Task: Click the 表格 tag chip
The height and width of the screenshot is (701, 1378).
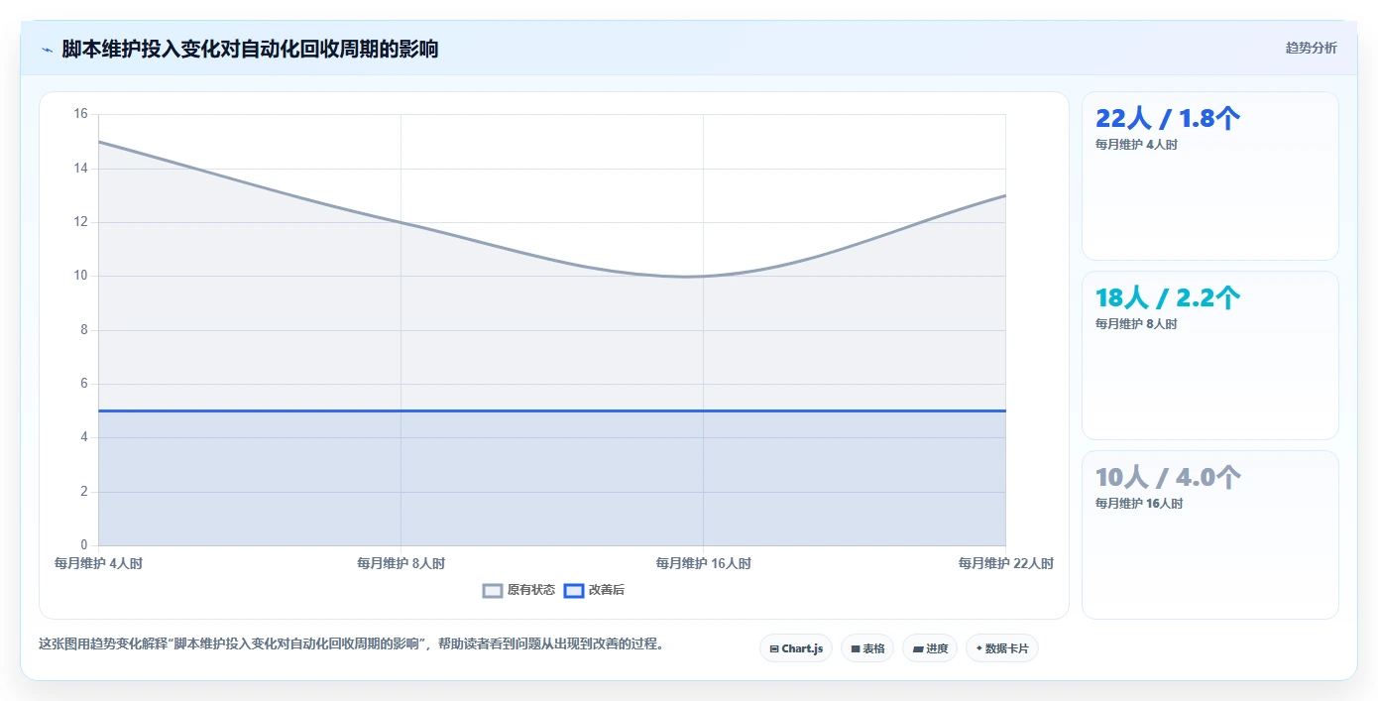Action: [867, 648]
